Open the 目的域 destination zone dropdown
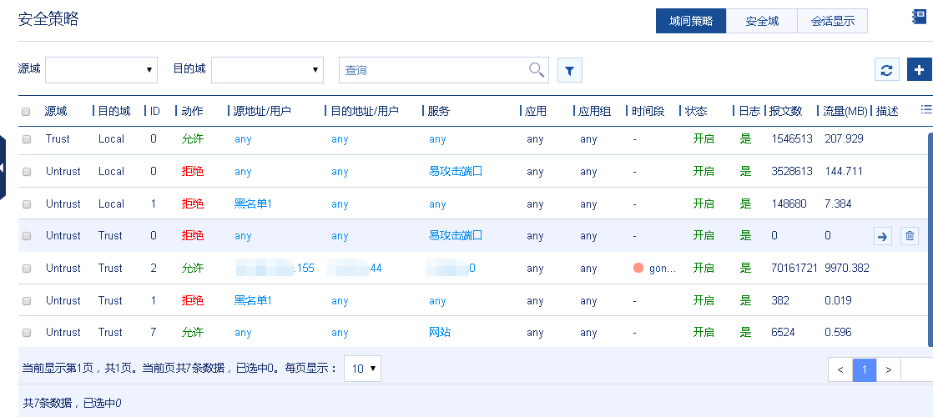 coord(267,70)
